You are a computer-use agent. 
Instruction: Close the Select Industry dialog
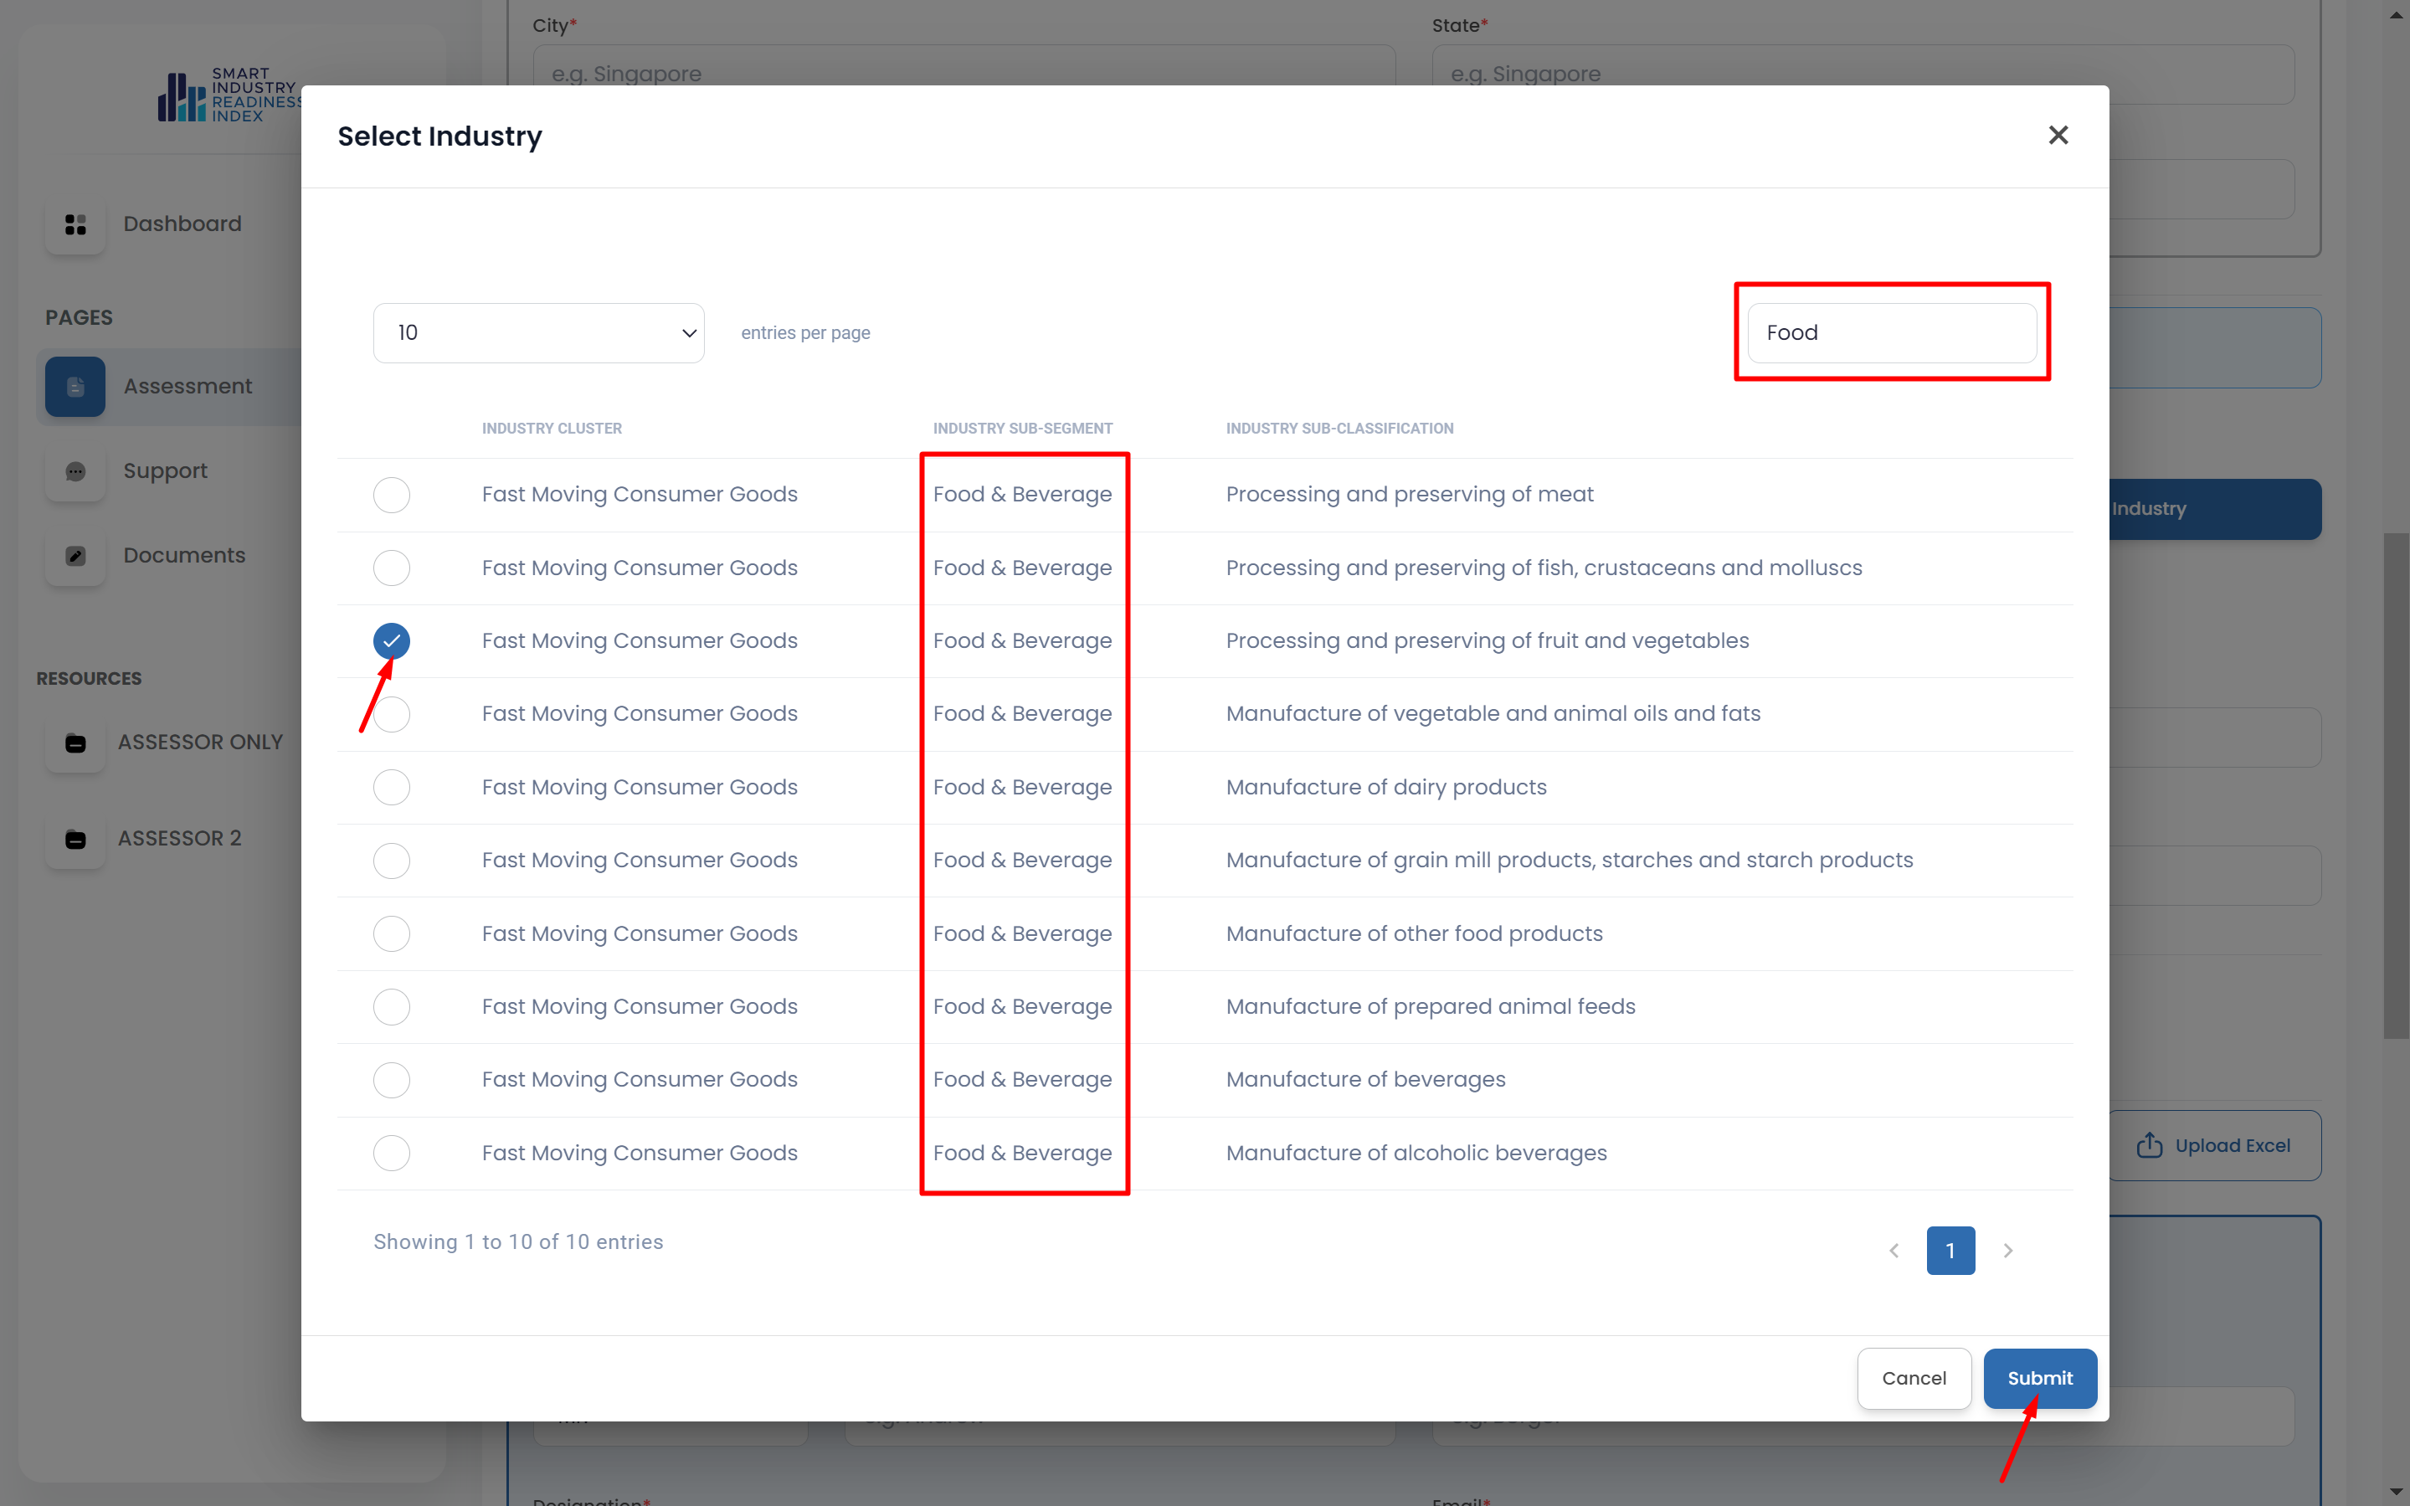[2058, 136]
